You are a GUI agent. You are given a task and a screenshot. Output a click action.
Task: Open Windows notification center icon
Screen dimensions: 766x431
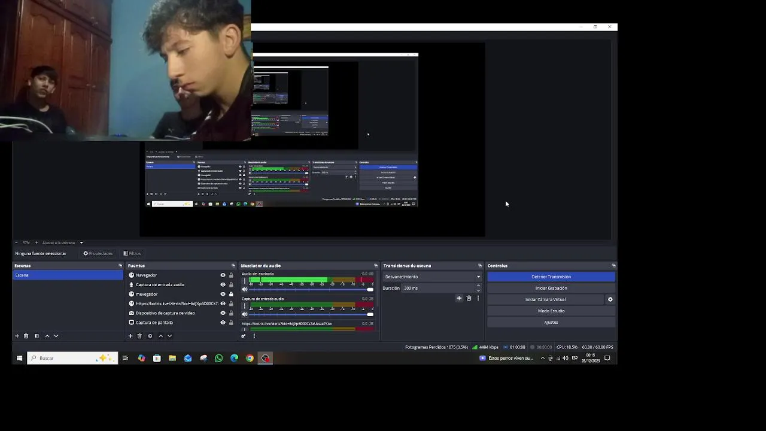[607, 358]
